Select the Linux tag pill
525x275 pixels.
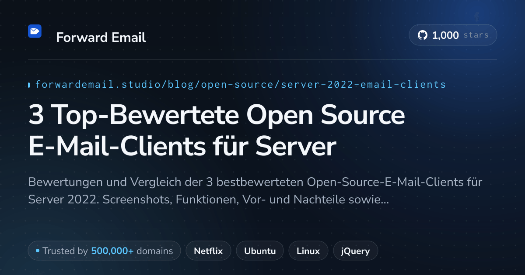tap(308, 251)
